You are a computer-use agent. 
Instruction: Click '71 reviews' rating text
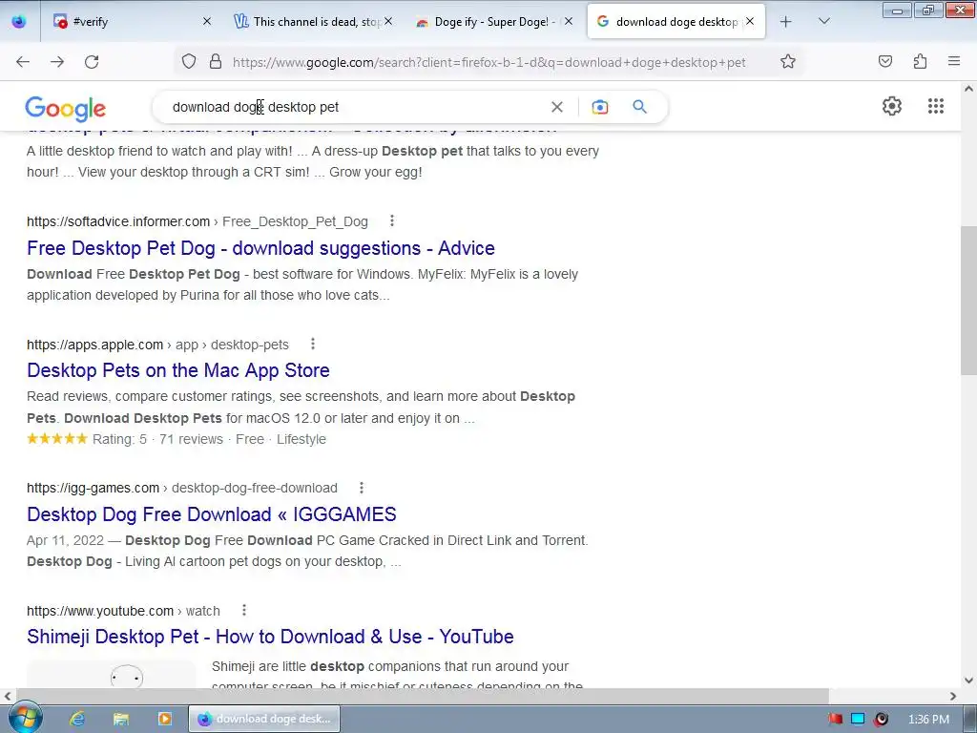tap(191, 439)
